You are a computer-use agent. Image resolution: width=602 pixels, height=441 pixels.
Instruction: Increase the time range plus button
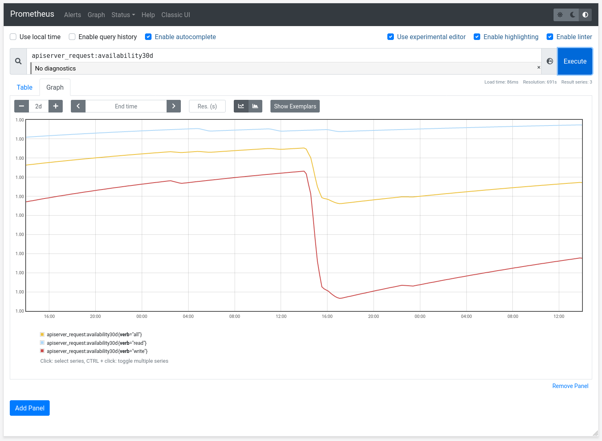coord(56,106)
